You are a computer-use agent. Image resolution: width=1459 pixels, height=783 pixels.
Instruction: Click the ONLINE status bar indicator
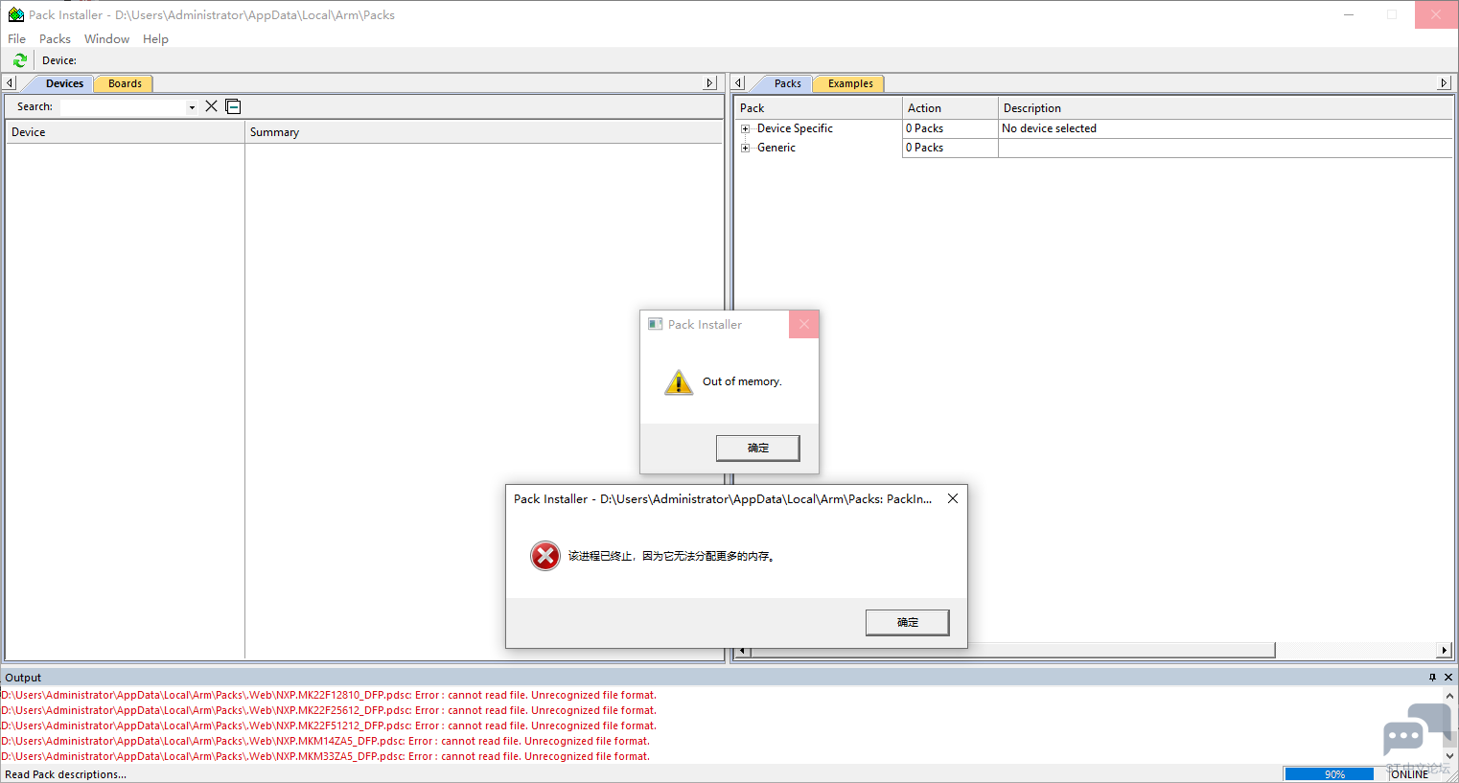[1409, 774]
